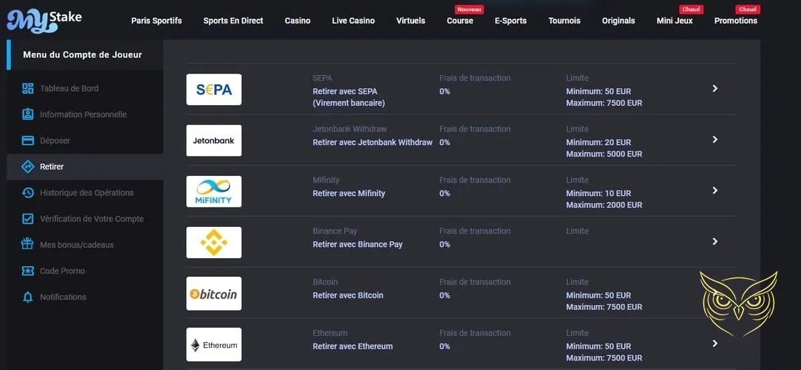Go to Paris Sportifs section

coord(157,21)
